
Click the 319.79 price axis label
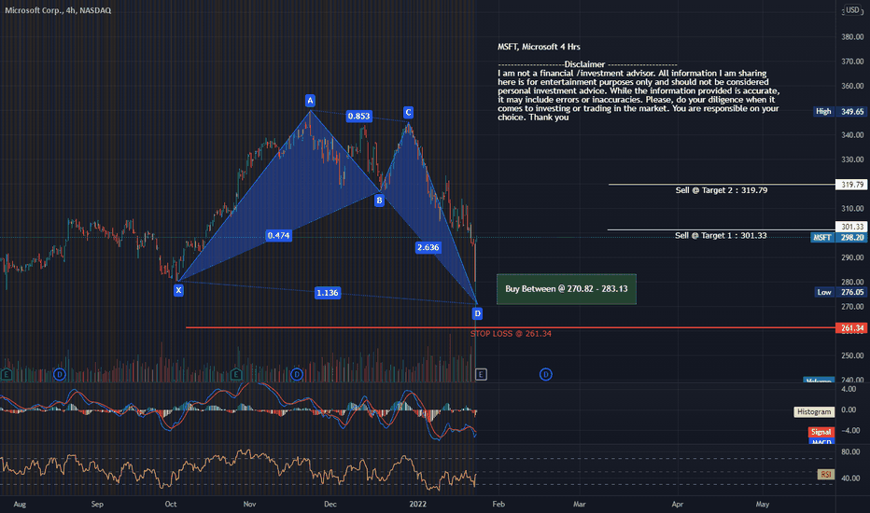pyautogui.click(x=851, y=185)
